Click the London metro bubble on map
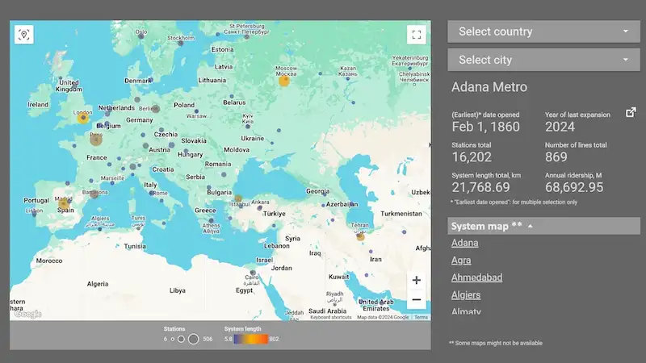The image size is (646, 363). [83, 119]
